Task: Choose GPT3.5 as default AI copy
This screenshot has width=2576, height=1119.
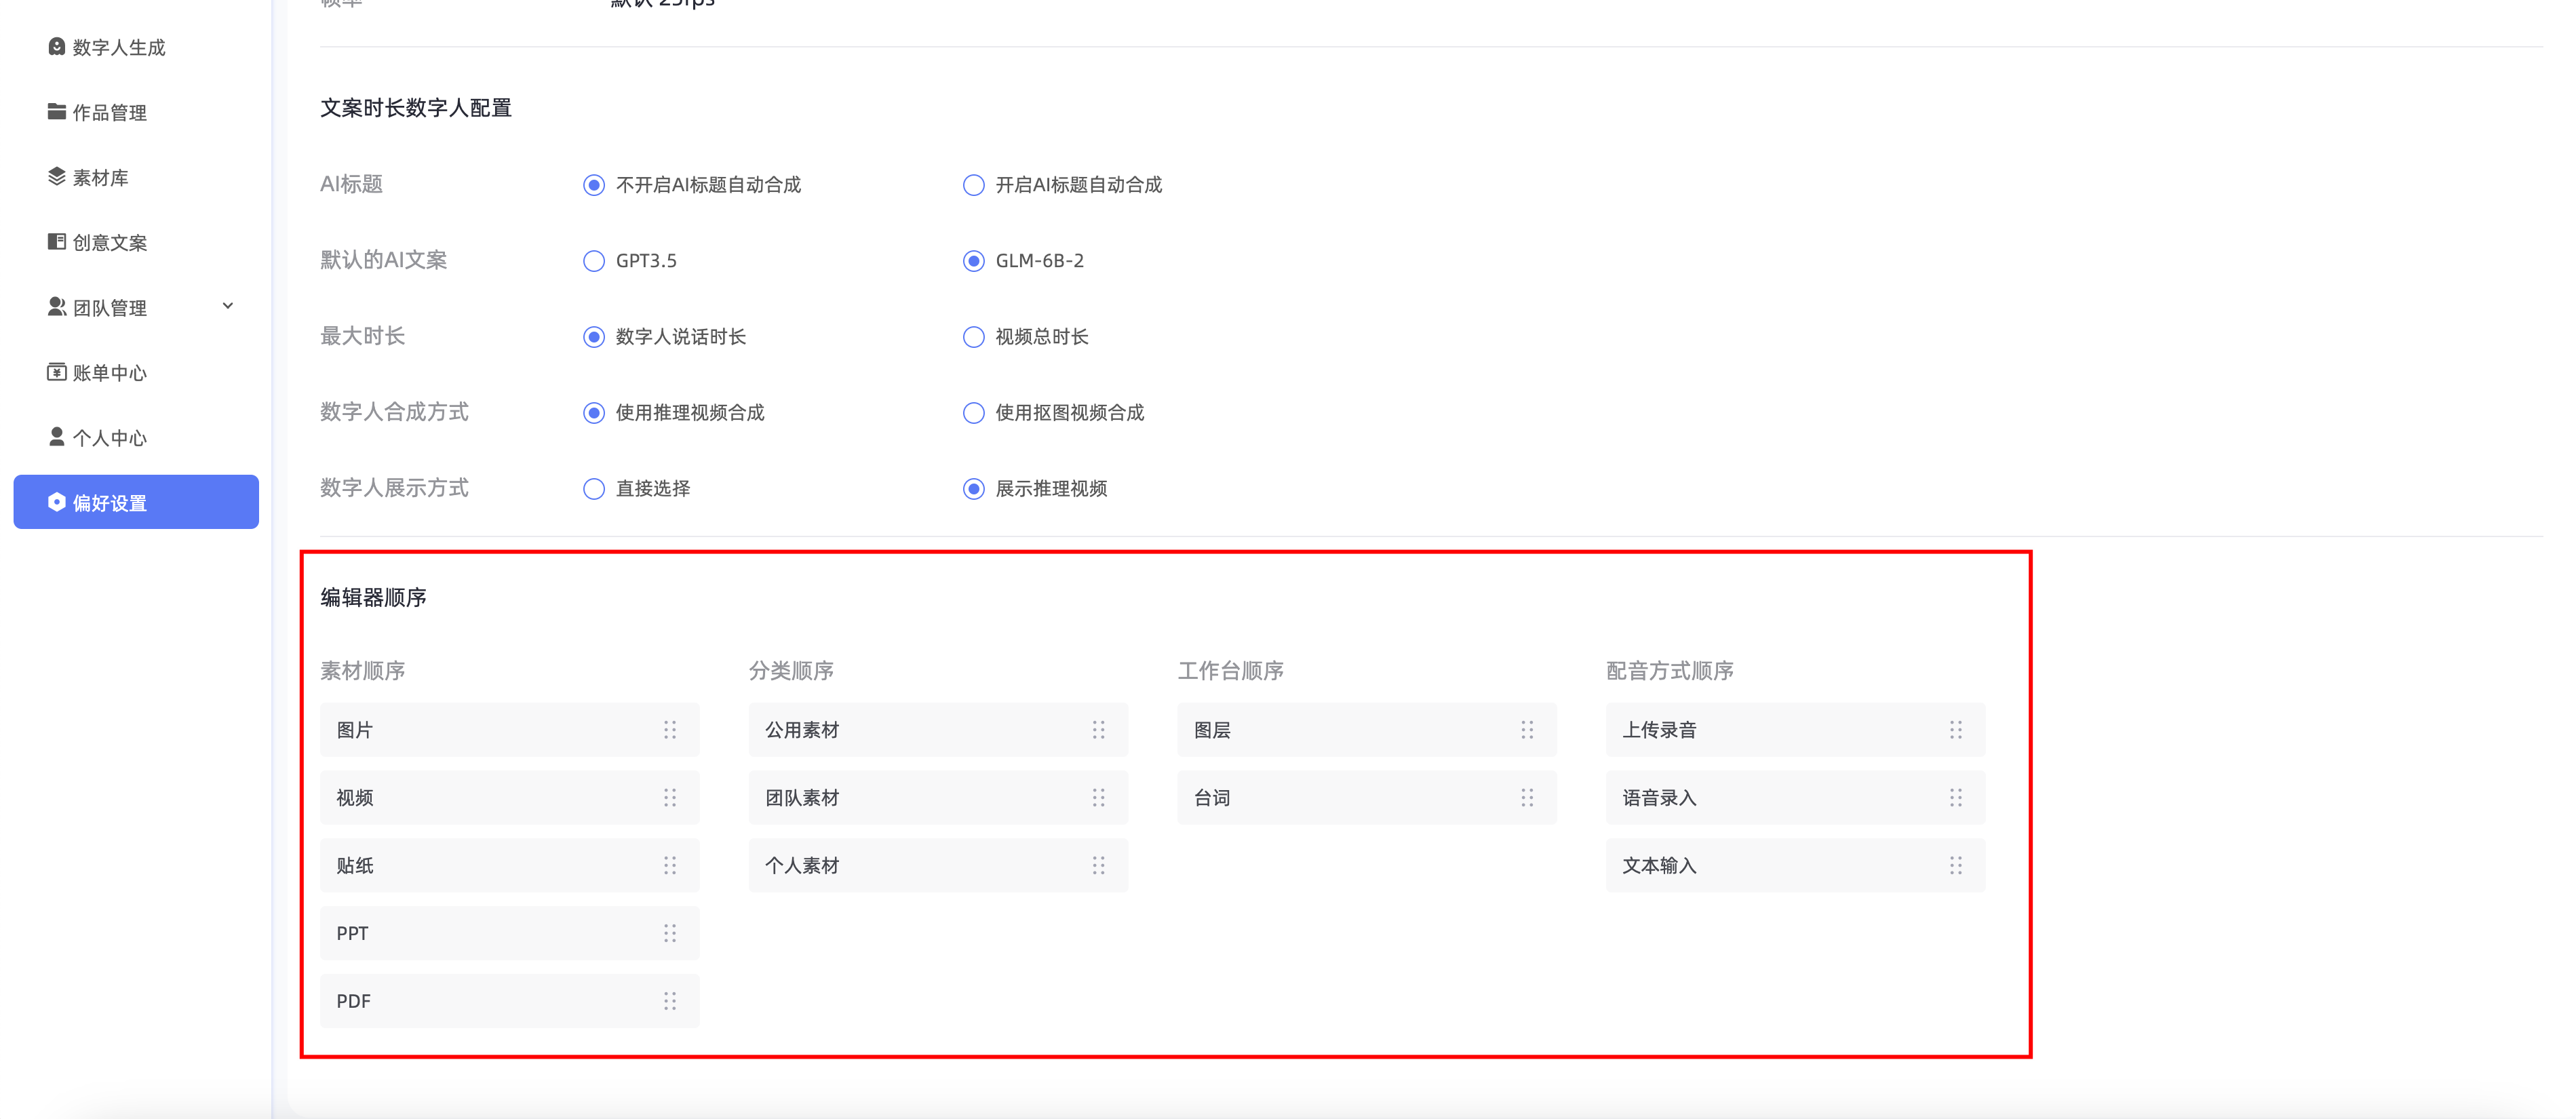Action: pos(594,261)
